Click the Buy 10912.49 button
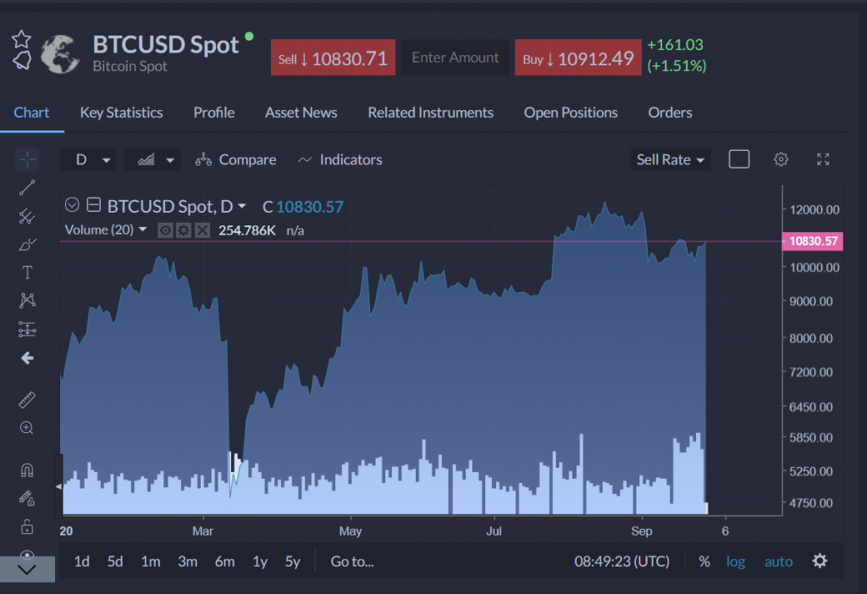The width and height of the screenshot is (867, 594). [x=577, y=58]
